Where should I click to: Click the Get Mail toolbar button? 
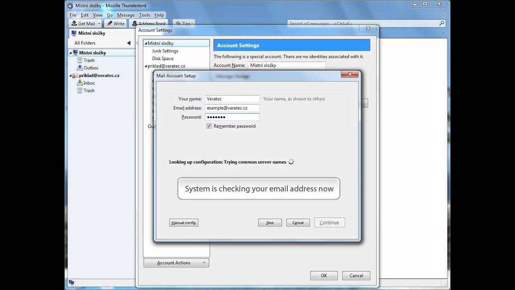(83, 24)
